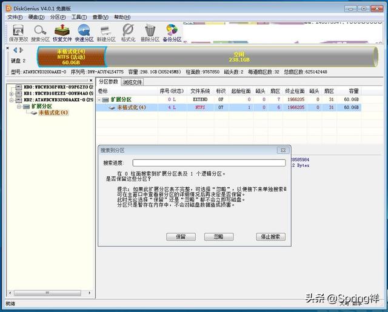This screenshot has width=388, height=312.
Task: Select the 快速分区 (Quick Partition) icon
Action: click(x=84, y=33)
